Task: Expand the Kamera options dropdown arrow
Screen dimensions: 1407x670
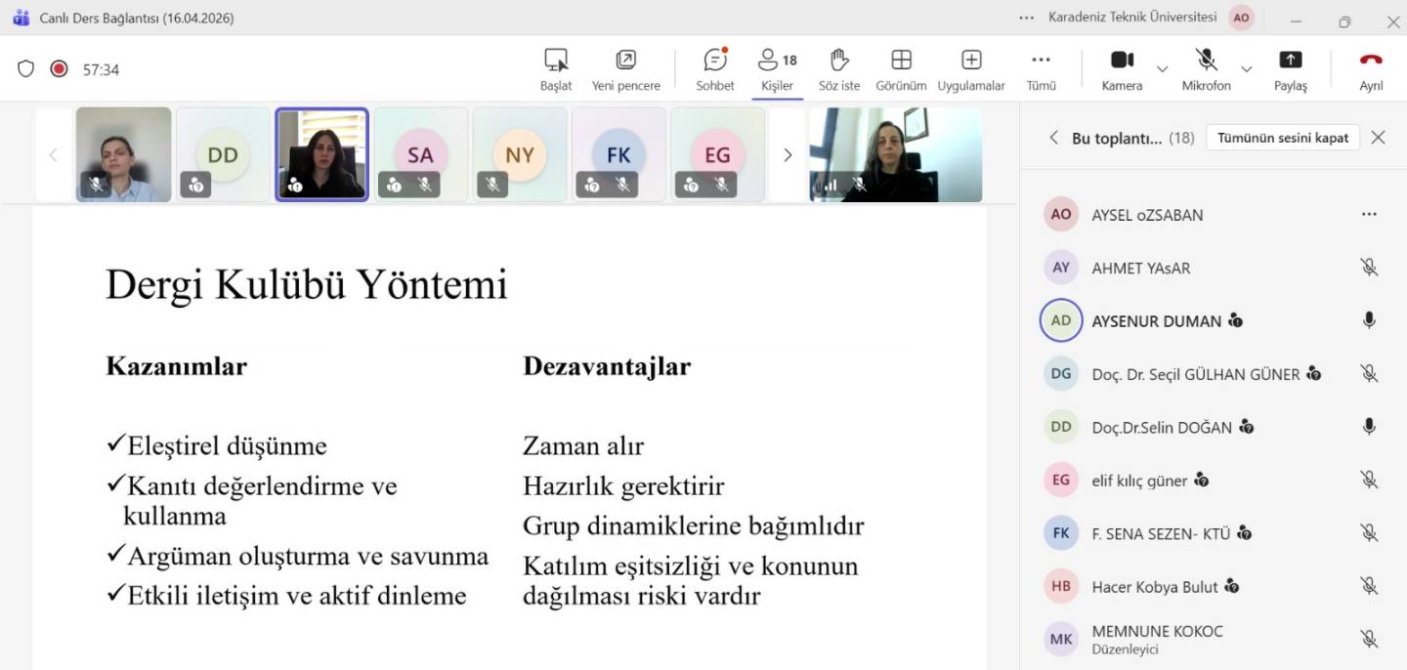Action: [x=1162, y=68]
